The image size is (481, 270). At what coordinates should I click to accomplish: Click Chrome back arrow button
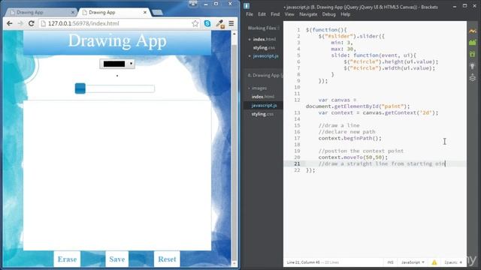click(x=10, y=23)
